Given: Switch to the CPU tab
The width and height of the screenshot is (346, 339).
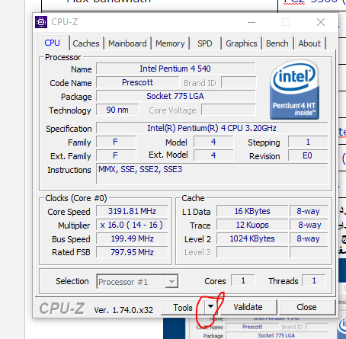Looking at the screenshot, I should click(52, 43).
